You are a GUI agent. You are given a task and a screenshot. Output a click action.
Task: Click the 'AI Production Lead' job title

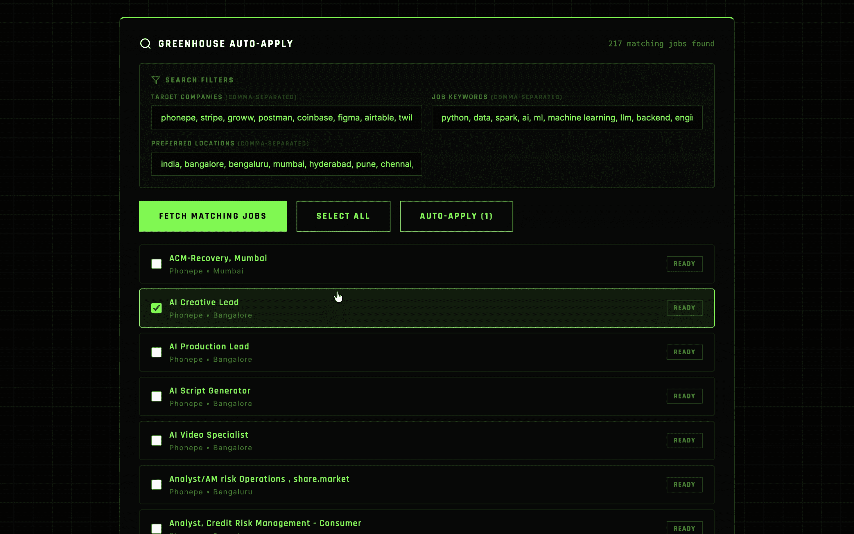click(x=209, y=347)
